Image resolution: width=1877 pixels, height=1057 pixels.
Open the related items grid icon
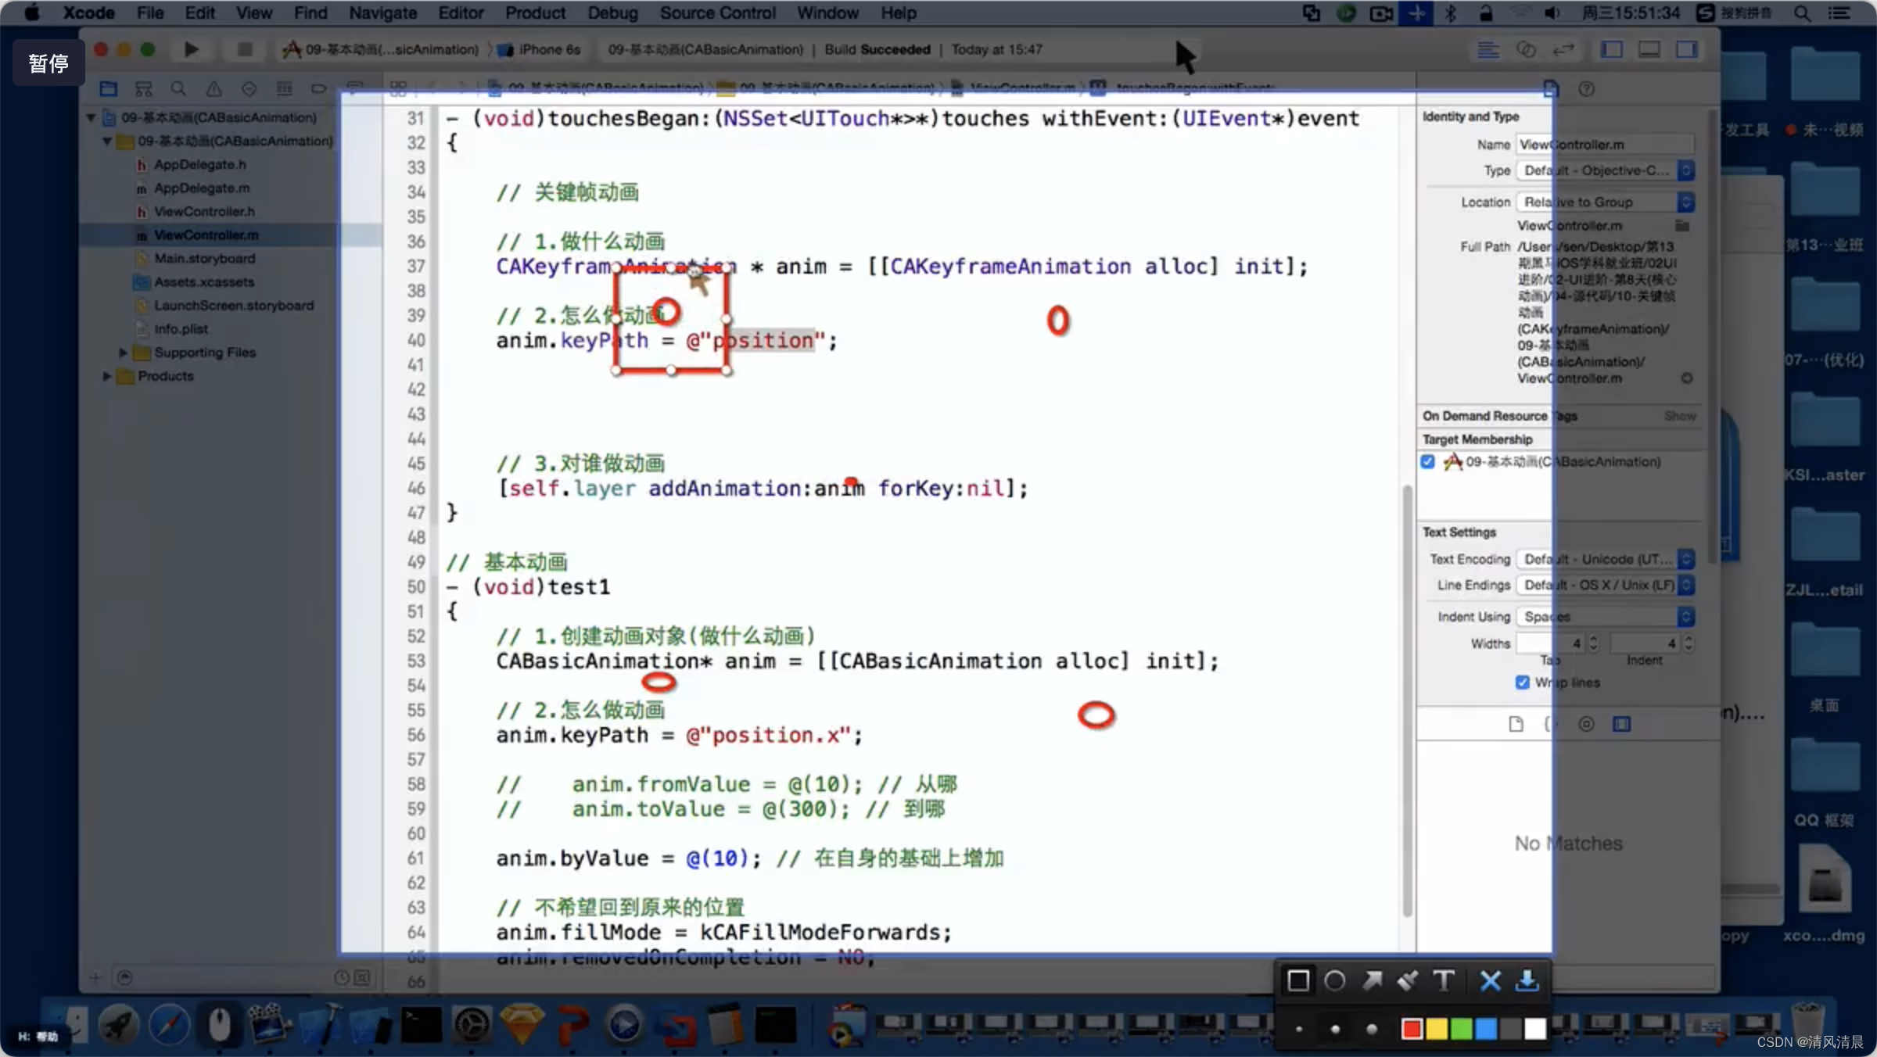(398, 88)
